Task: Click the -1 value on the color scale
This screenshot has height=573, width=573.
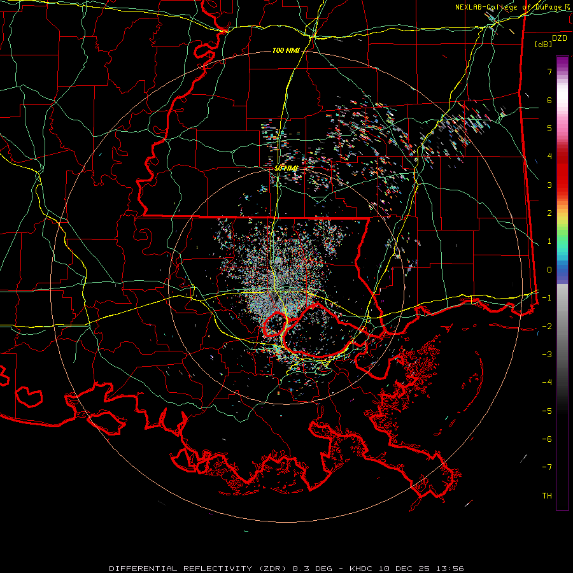Action: coord(547,298)
